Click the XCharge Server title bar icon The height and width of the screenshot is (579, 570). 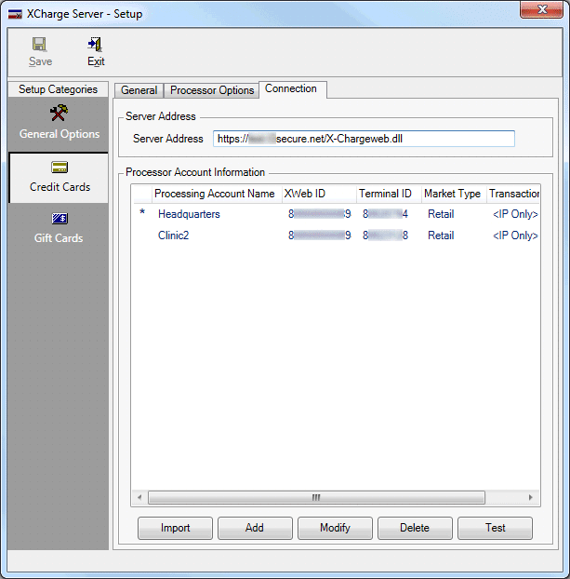pyautogui.click(x=15, y=15)
